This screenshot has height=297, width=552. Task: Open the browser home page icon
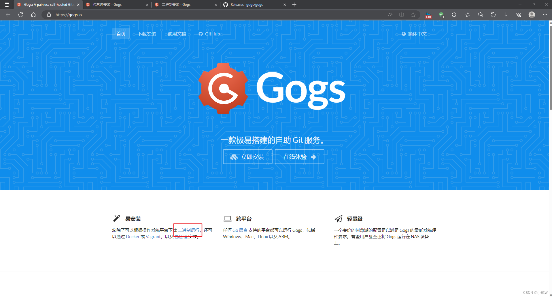coord(33,15)
